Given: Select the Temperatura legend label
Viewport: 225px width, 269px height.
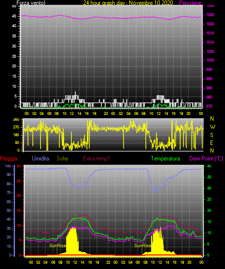Looking at the screenshot, I should point(166,158).
